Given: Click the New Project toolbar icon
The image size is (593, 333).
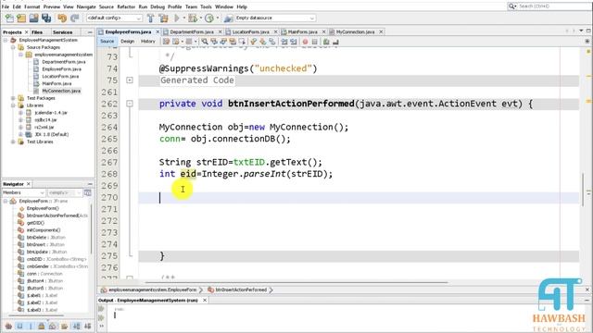Looking at the screenshot, I should [x=21, y=18].
